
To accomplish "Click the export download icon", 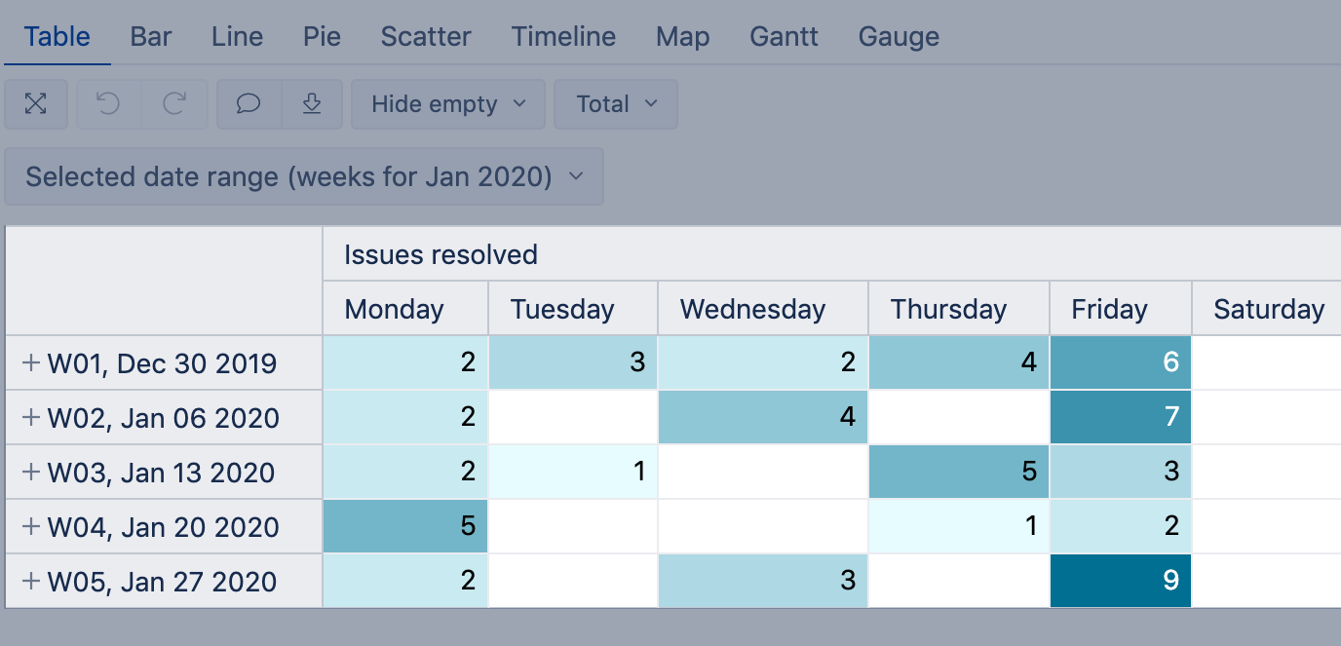I will point(312,104).
